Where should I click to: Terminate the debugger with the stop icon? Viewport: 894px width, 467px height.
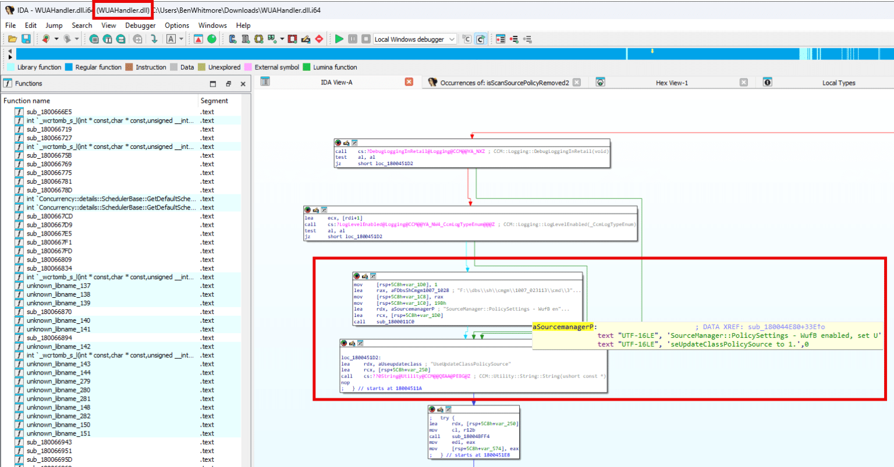pyautogui.click(x=366, y=39)
